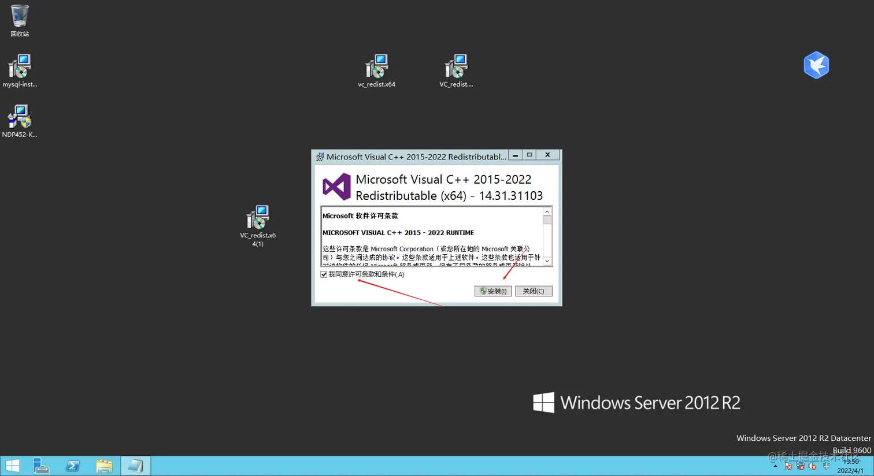Select the blue bird app desktop icon

(816, 65)
